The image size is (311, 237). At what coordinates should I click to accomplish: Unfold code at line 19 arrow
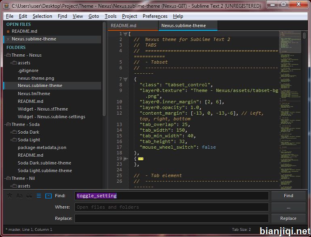pos(125,159)
